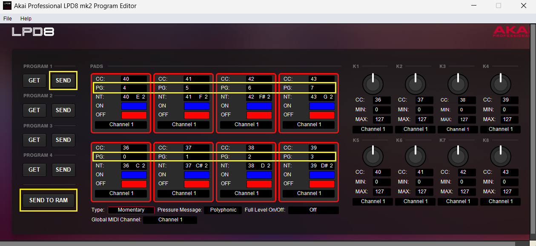Open Channel dropdown under knob K1
Viewport: 536px width, 246px height.
[373, 129]
